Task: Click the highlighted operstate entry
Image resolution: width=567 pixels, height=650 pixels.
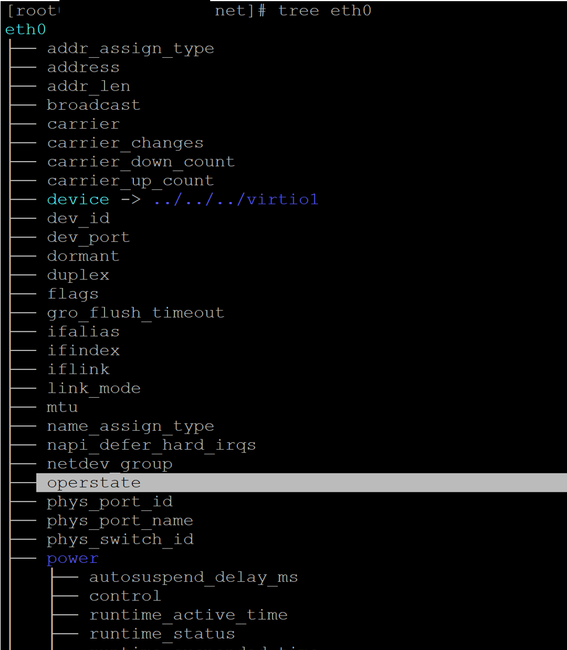Action: tap(94, 483)
